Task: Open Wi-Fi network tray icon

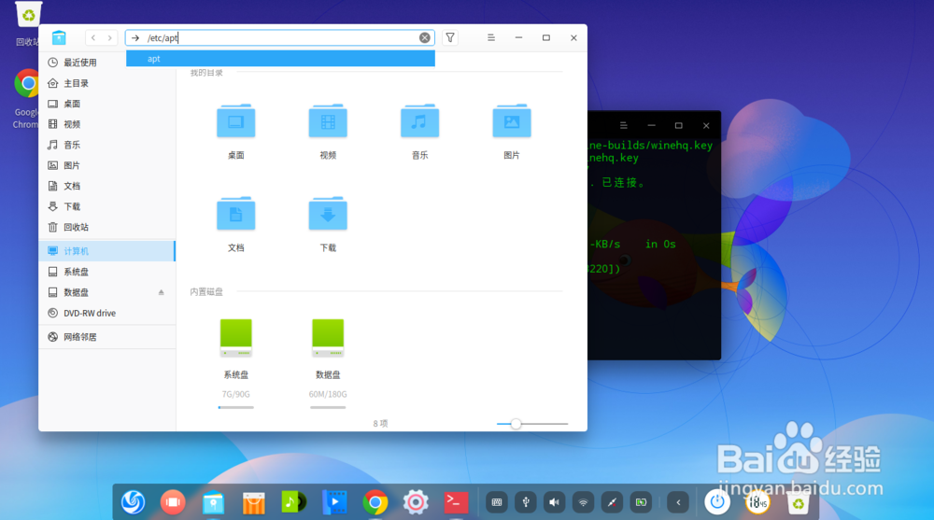Action: click(x=583, y=502)
